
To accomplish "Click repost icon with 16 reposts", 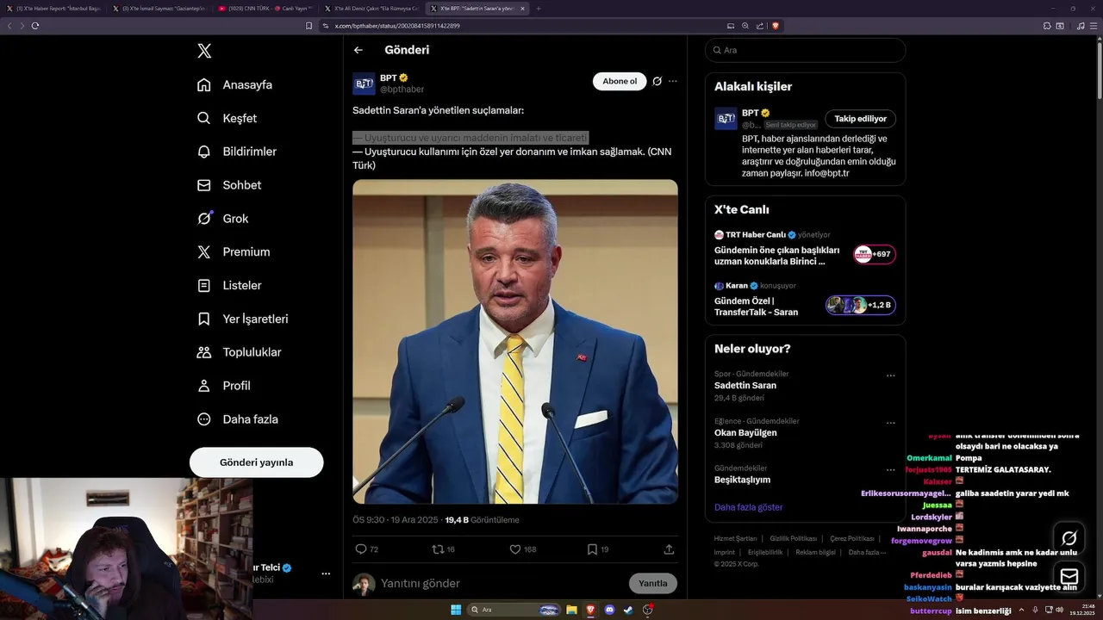I will [443, 549].
